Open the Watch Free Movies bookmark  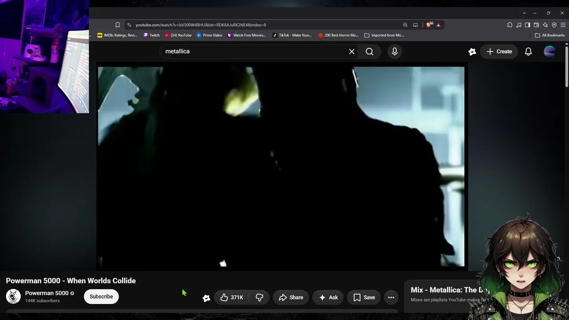tap(247, 35)
